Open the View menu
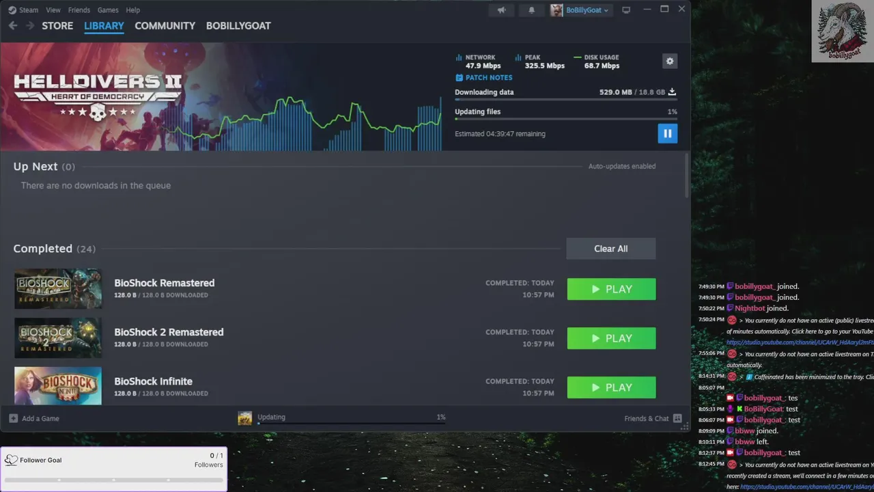874x492 pixels. click(53, 10)
